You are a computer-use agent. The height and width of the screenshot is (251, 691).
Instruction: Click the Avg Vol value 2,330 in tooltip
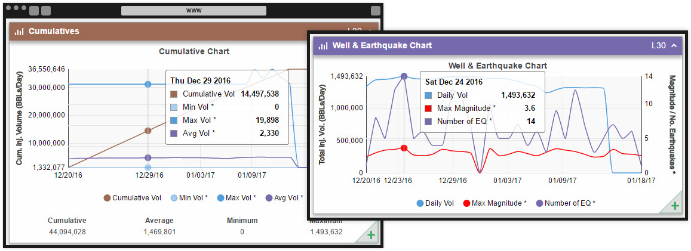coord(269,133)
